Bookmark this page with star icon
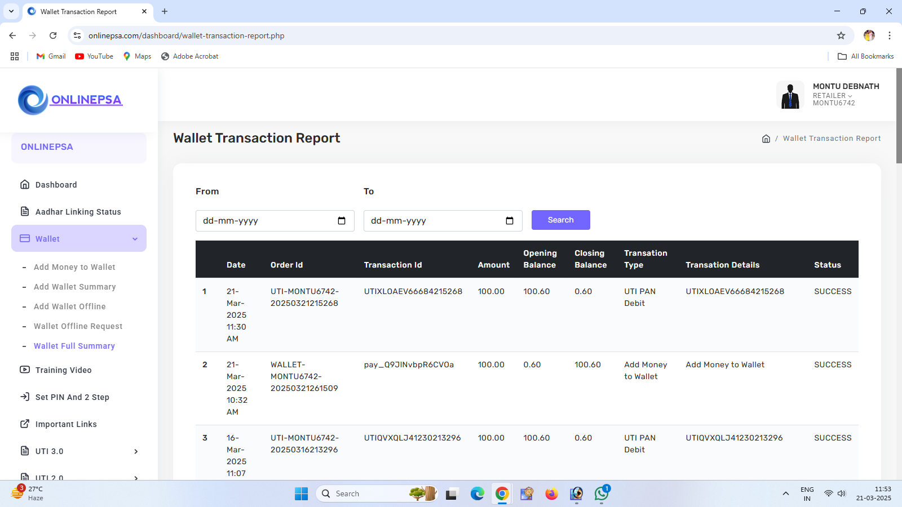This screenshot has height=507, width=902. coord(841,35)
